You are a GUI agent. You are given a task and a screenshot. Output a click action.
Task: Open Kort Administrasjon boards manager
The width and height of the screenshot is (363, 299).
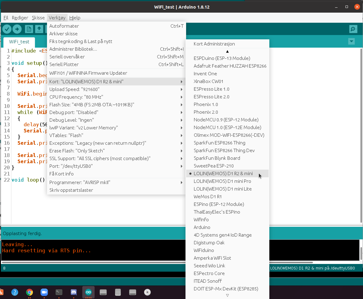[227, 44]
